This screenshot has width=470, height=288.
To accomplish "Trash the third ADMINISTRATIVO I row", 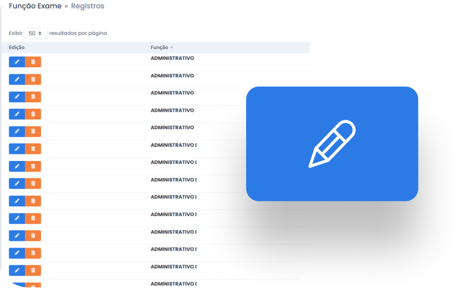I will point(33,183).
